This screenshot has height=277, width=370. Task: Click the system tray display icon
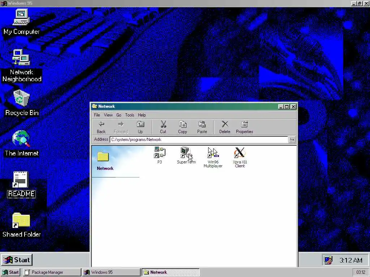pyautogui.click(x=328, y=260)
